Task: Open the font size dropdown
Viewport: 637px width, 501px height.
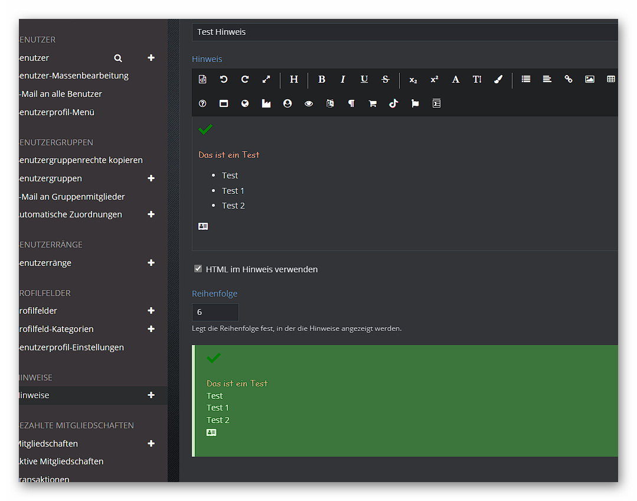Action: [477, 79]
